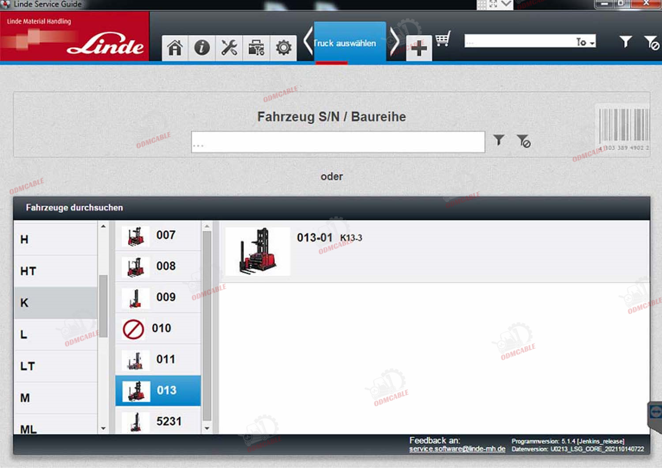Select truck category K

56,303
